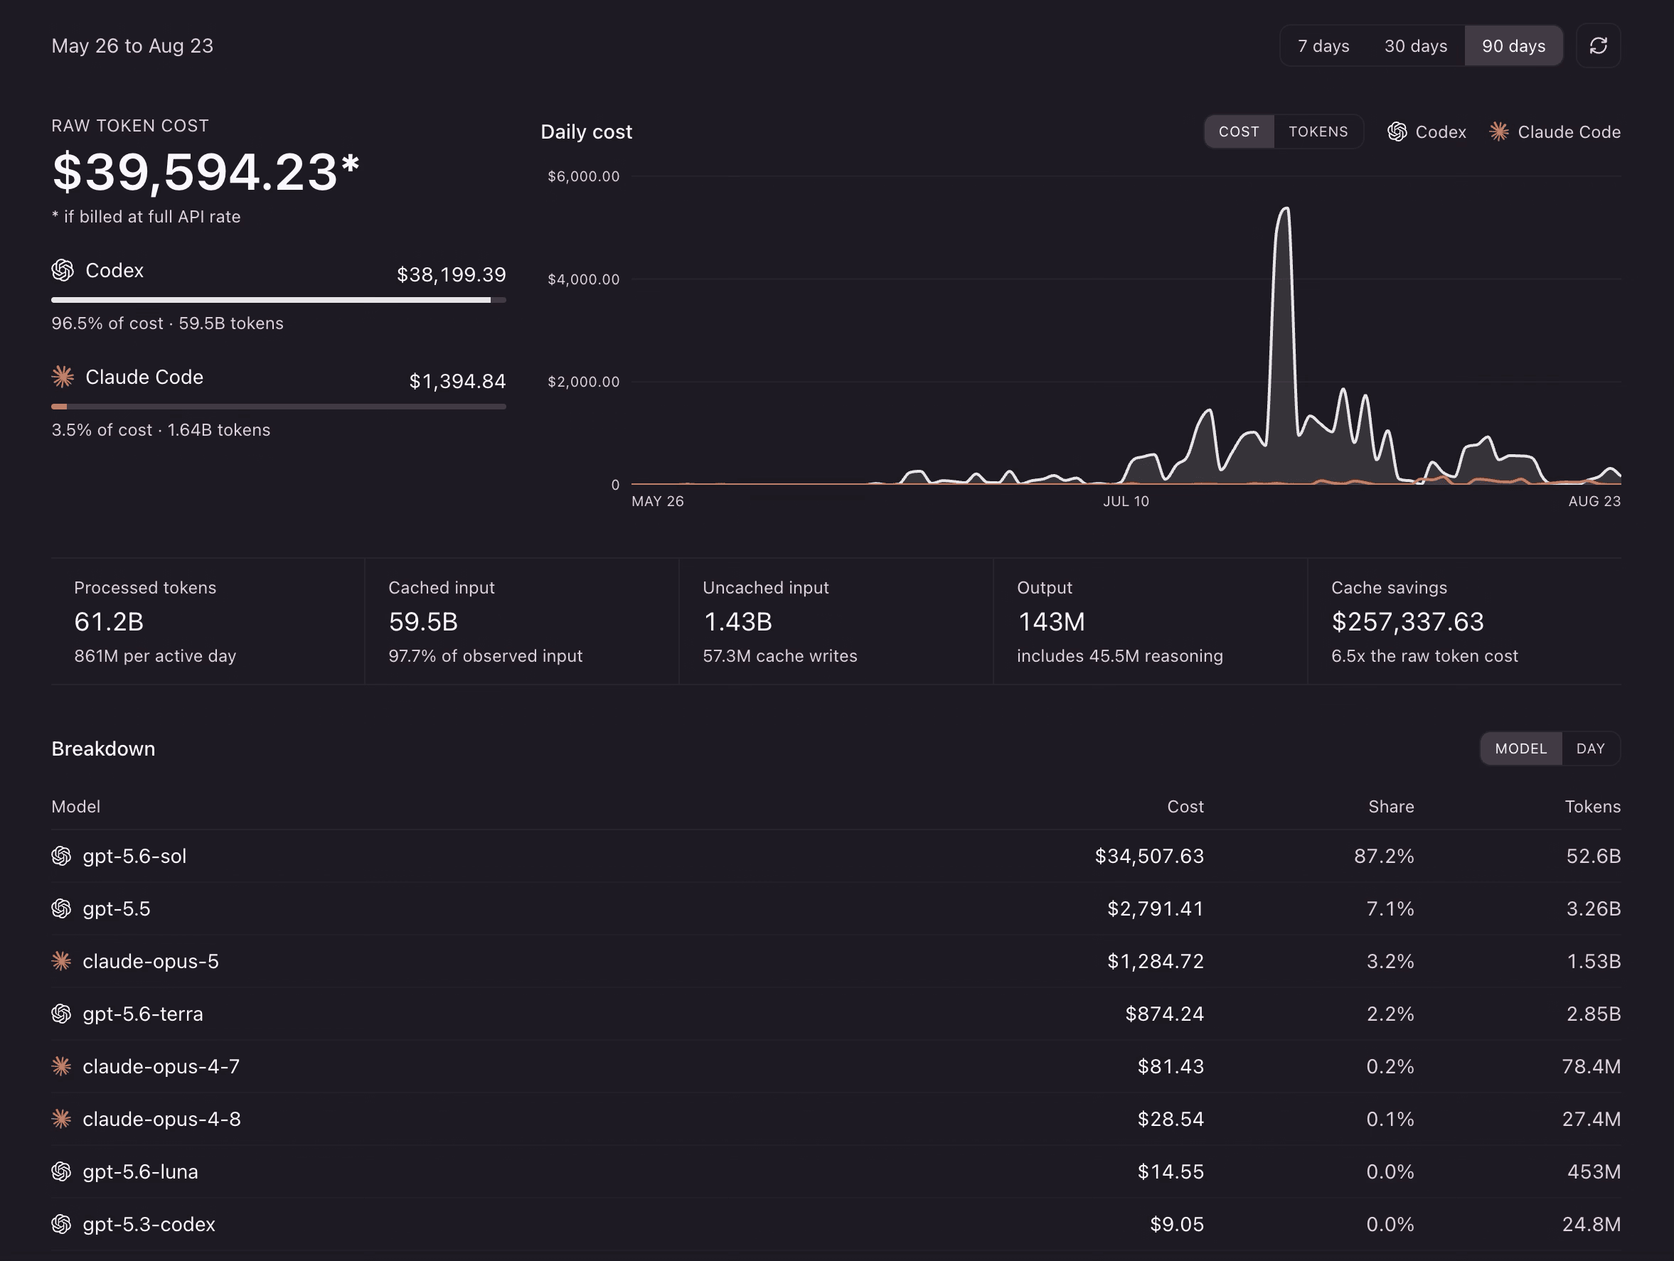This screenshot has height=1261, width=1674.
Task: Click the Breakdown section heading
Action: click(103, 748)
